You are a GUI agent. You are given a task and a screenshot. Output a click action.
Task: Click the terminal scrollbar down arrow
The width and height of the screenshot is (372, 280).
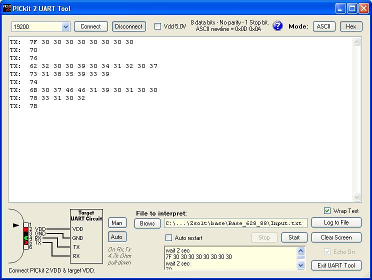[357, 197]
